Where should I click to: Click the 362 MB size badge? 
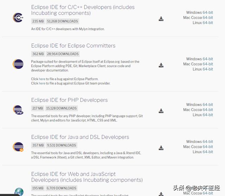pyautogui.click(x=38, y=54)
